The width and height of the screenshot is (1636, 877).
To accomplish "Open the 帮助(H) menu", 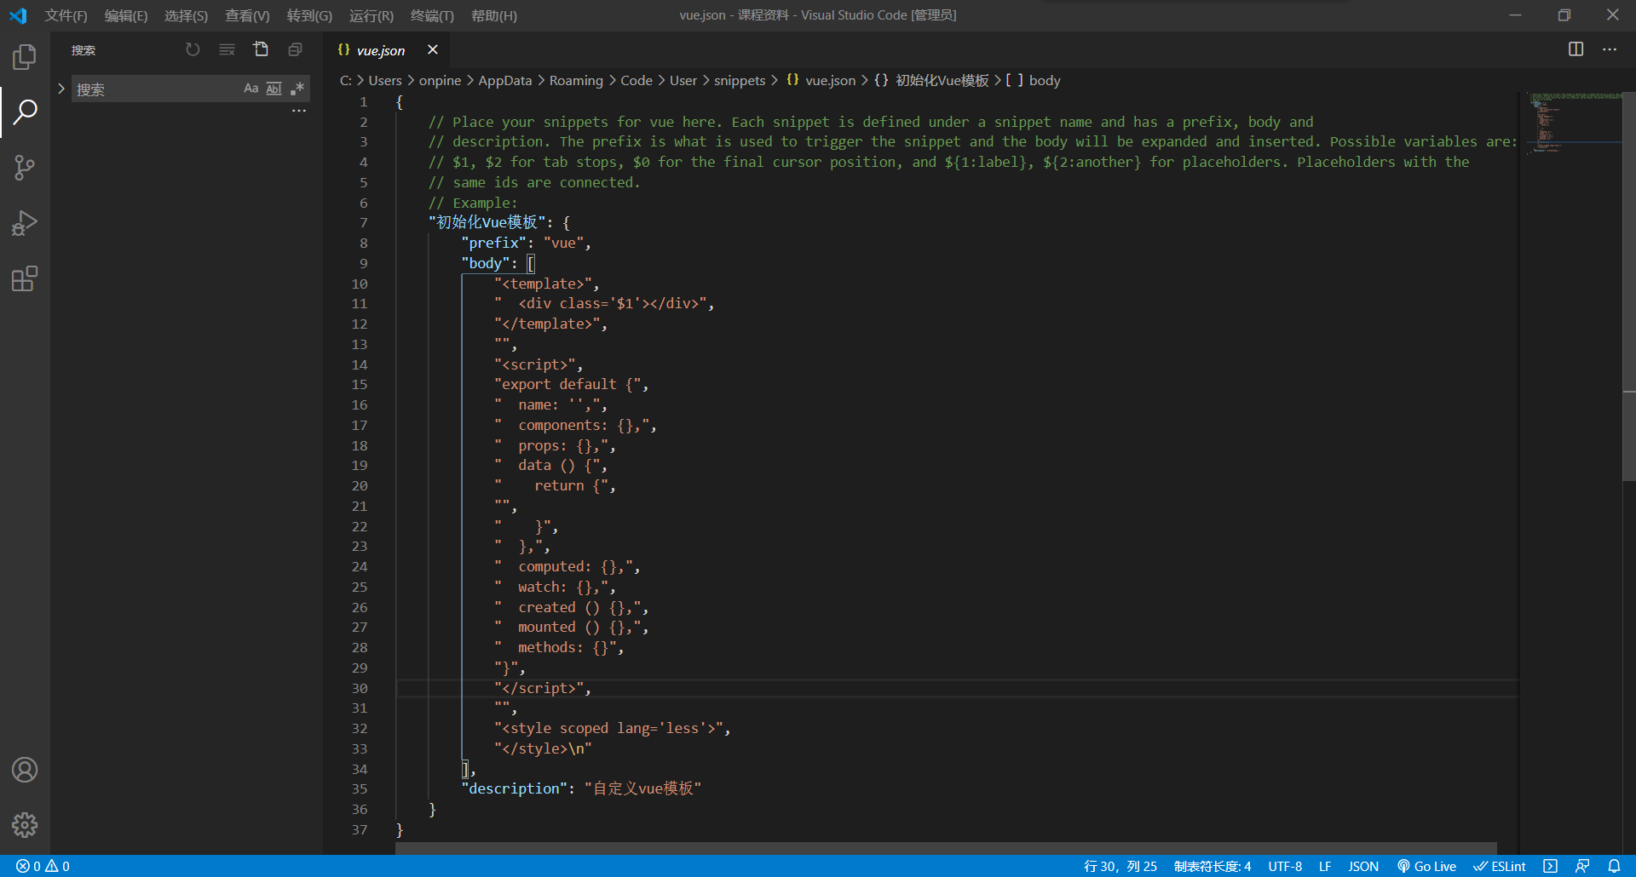I will (x=494, y=15).
